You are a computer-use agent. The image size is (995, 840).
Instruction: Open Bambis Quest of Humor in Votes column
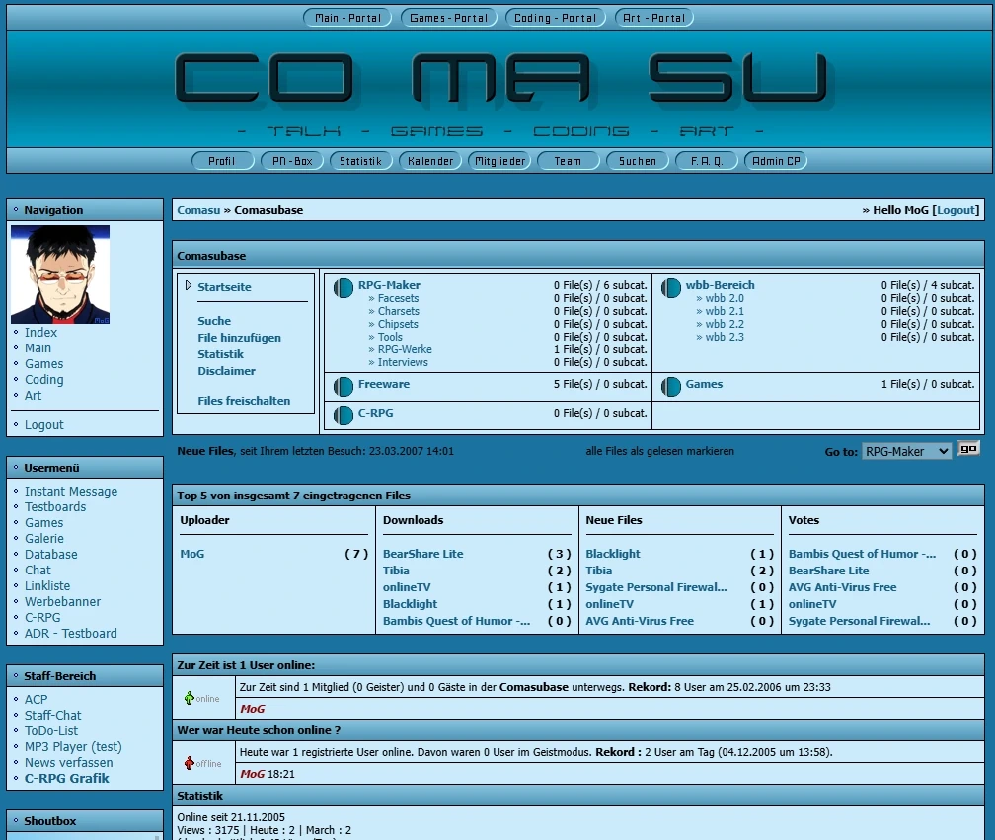862,554
